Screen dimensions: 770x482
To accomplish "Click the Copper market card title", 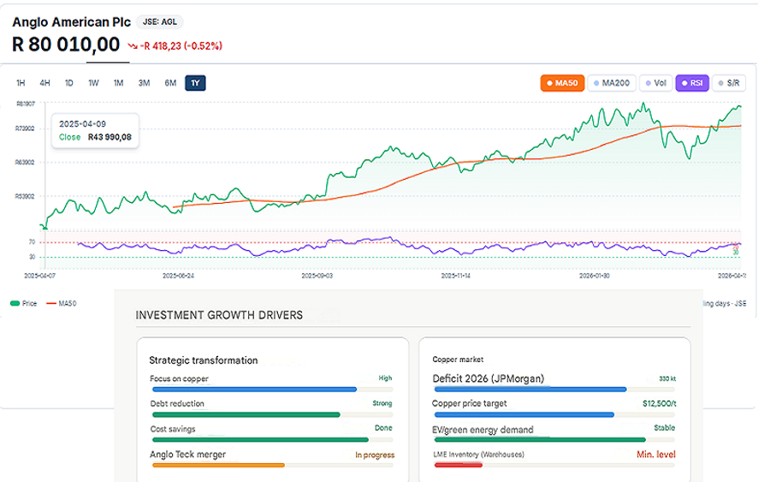I will click(x=458, y=360).
